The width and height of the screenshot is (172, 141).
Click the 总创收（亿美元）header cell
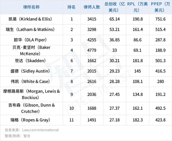[115, 7]
